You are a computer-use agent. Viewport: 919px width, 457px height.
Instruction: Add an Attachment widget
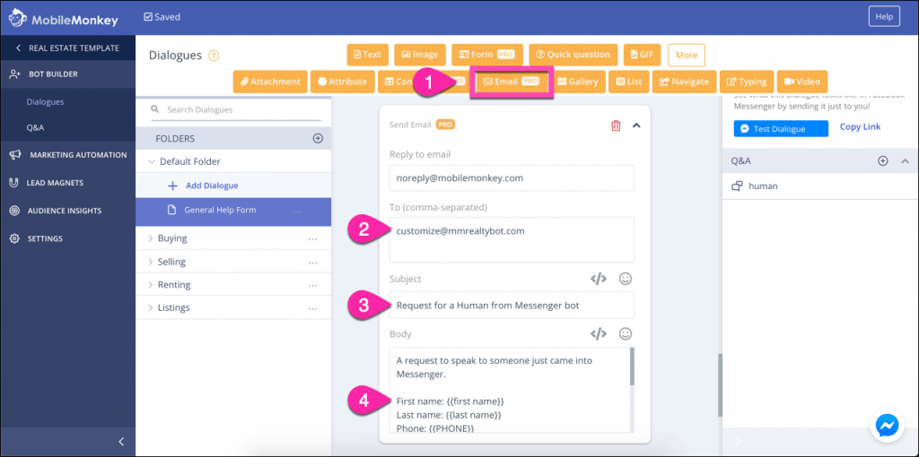coord(270,82)
